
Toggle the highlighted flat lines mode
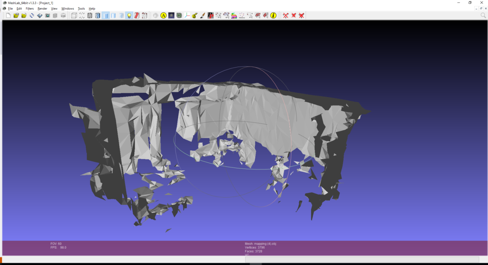[105, 16]
